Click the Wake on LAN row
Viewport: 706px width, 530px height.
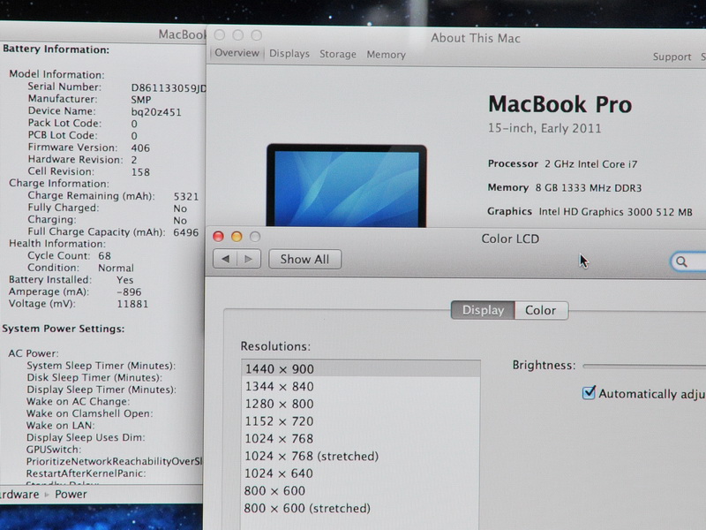[60, 426]
